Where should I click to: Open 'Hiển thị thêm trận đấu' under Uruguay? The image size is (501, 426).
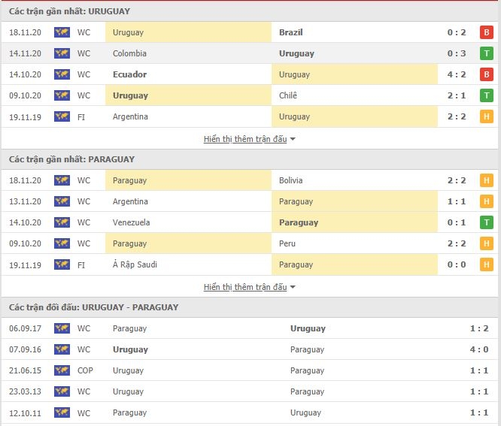(245, 139)
